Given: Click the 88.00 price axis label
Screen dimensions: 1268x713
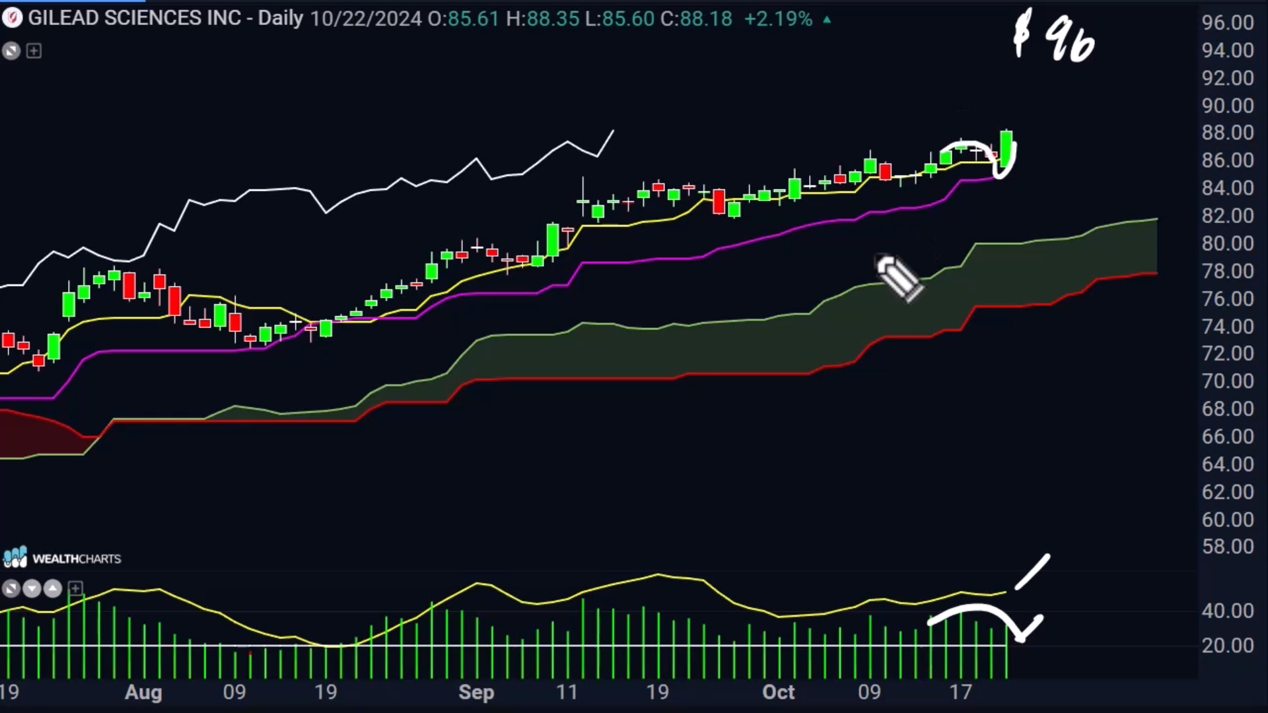Looking at the screenshot, I should coord(1228,133).
